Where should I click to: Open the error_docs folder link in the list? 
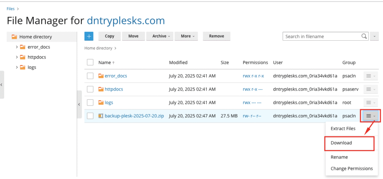point(116,76)
